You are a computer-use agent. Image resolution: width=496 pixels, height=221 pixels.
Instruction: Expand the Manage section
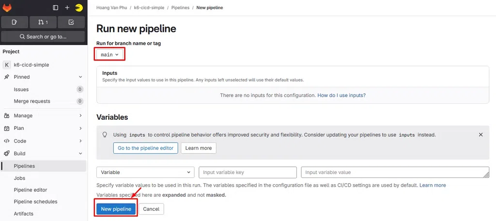43,115
